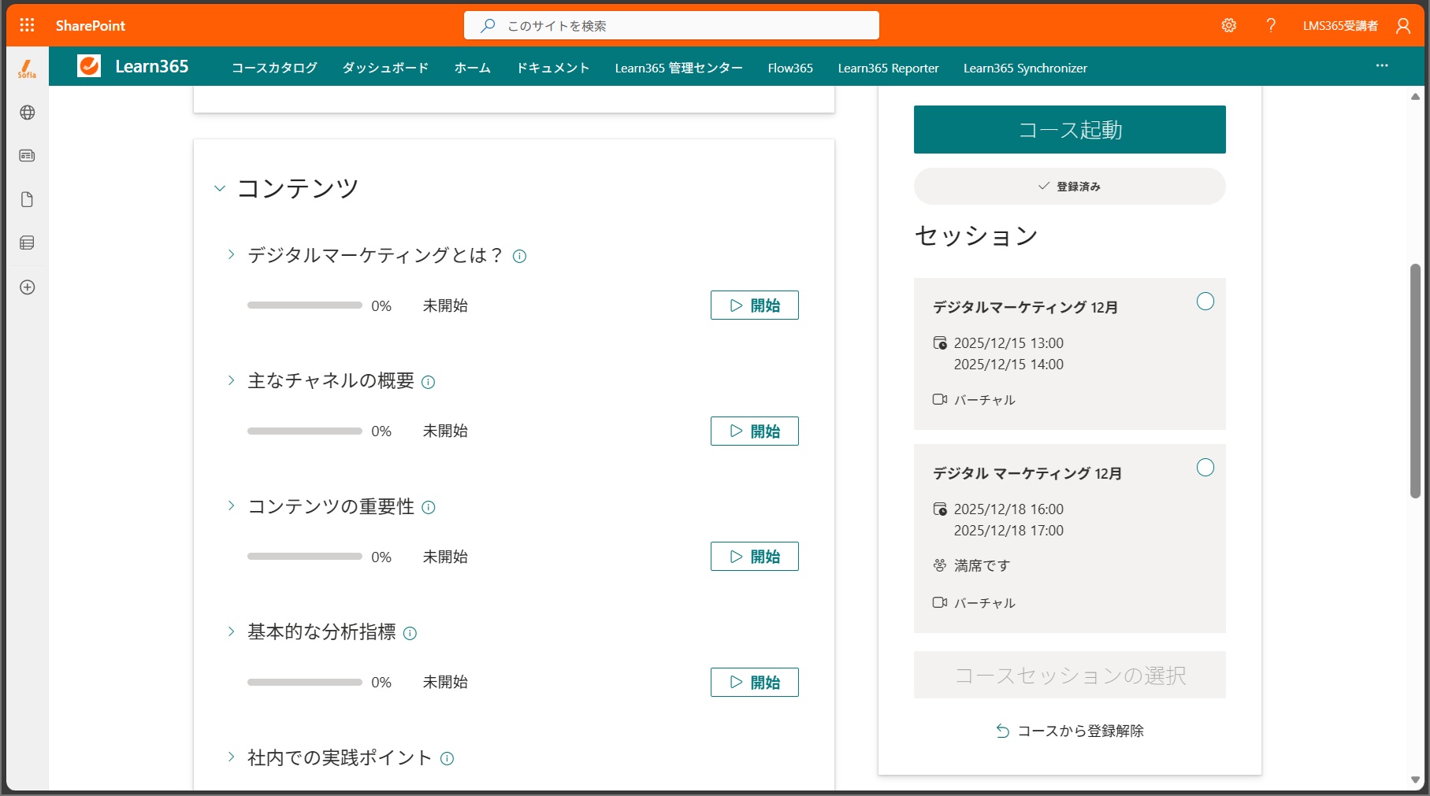1430x796 pixels.
Task: Open the globe icon in left rail
Action: point(27,113)
